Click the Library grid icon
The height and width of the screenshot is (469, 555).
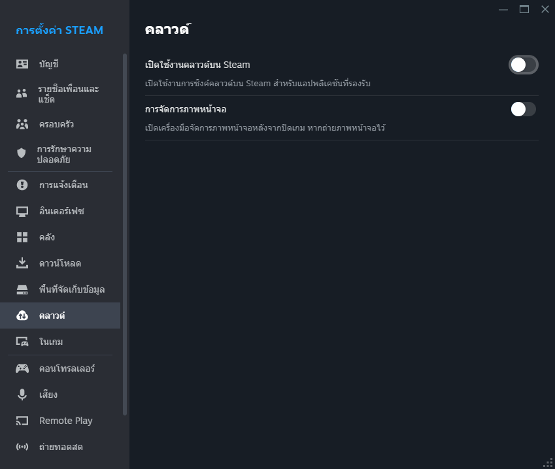(22, 237)
